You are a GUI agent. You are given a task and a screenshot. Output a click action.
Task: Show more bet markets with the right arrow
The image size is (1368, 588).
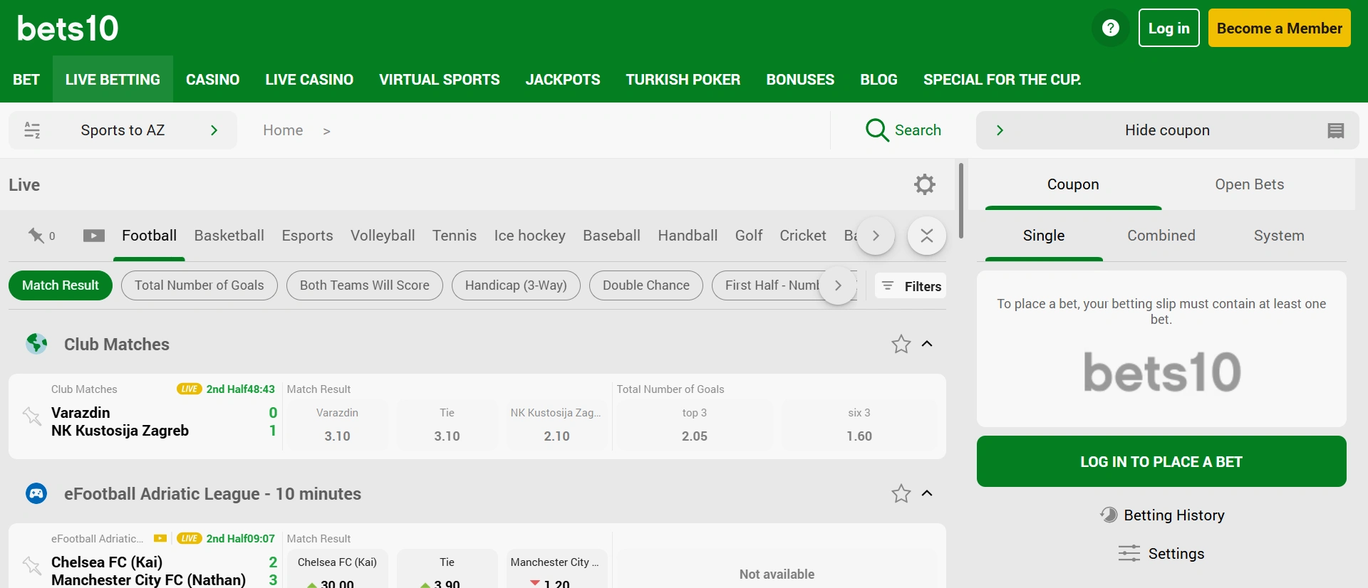[838, 285]
